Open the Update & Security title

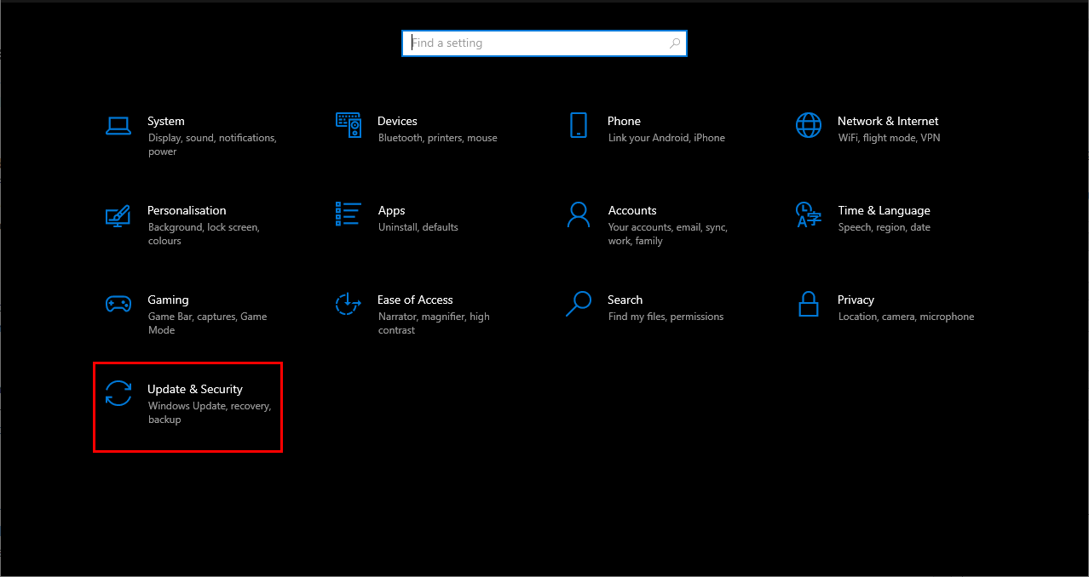pyautogui.click(x=195, y=389)
